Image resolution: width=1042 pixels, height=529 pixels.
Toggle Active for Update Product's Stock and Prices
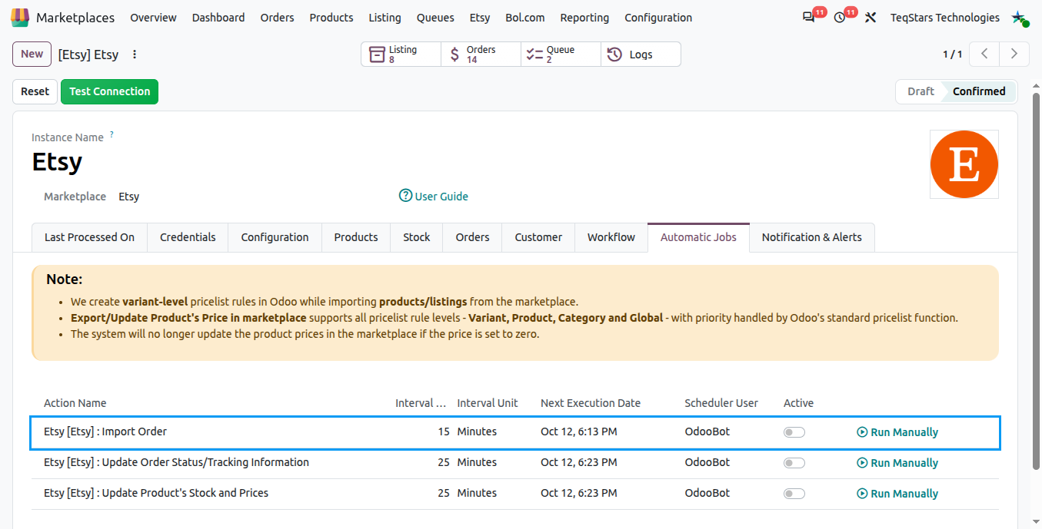click(x=794, y=494)
